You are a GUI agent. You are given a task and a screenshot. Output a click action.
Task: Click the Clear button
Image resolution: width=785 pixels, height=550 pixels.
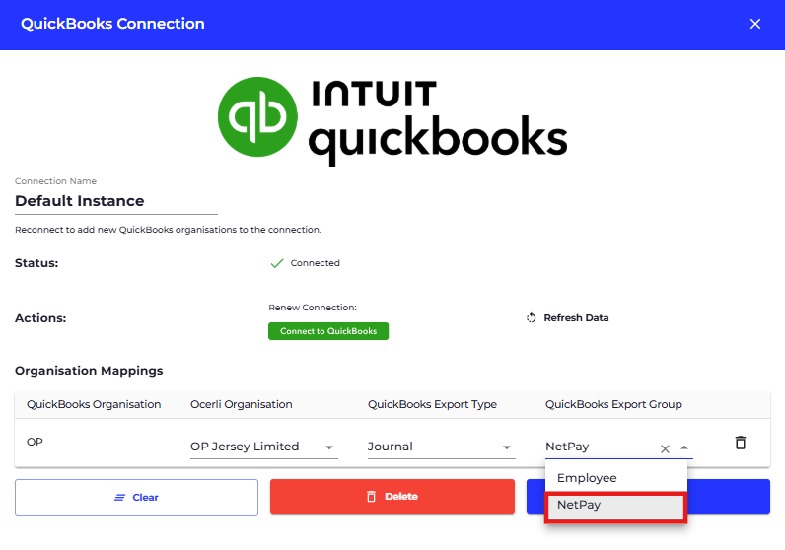[136, 497]
